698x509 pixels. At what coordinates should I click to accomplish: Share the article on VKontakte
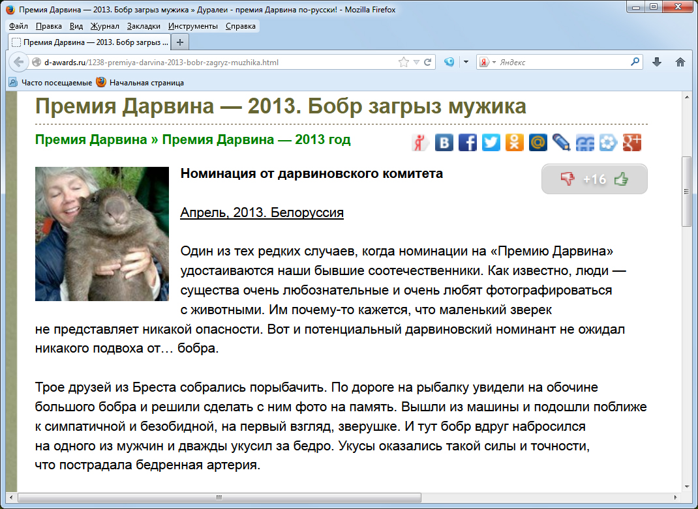[444, 142]
